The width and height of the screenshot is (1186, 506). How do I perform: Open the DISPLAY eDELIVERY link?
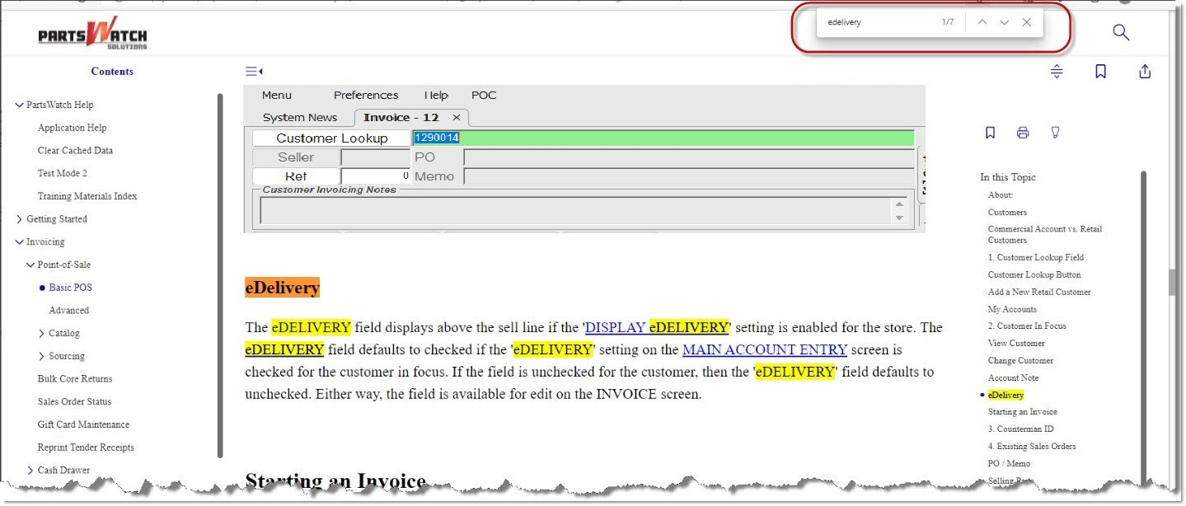[657, 327]
